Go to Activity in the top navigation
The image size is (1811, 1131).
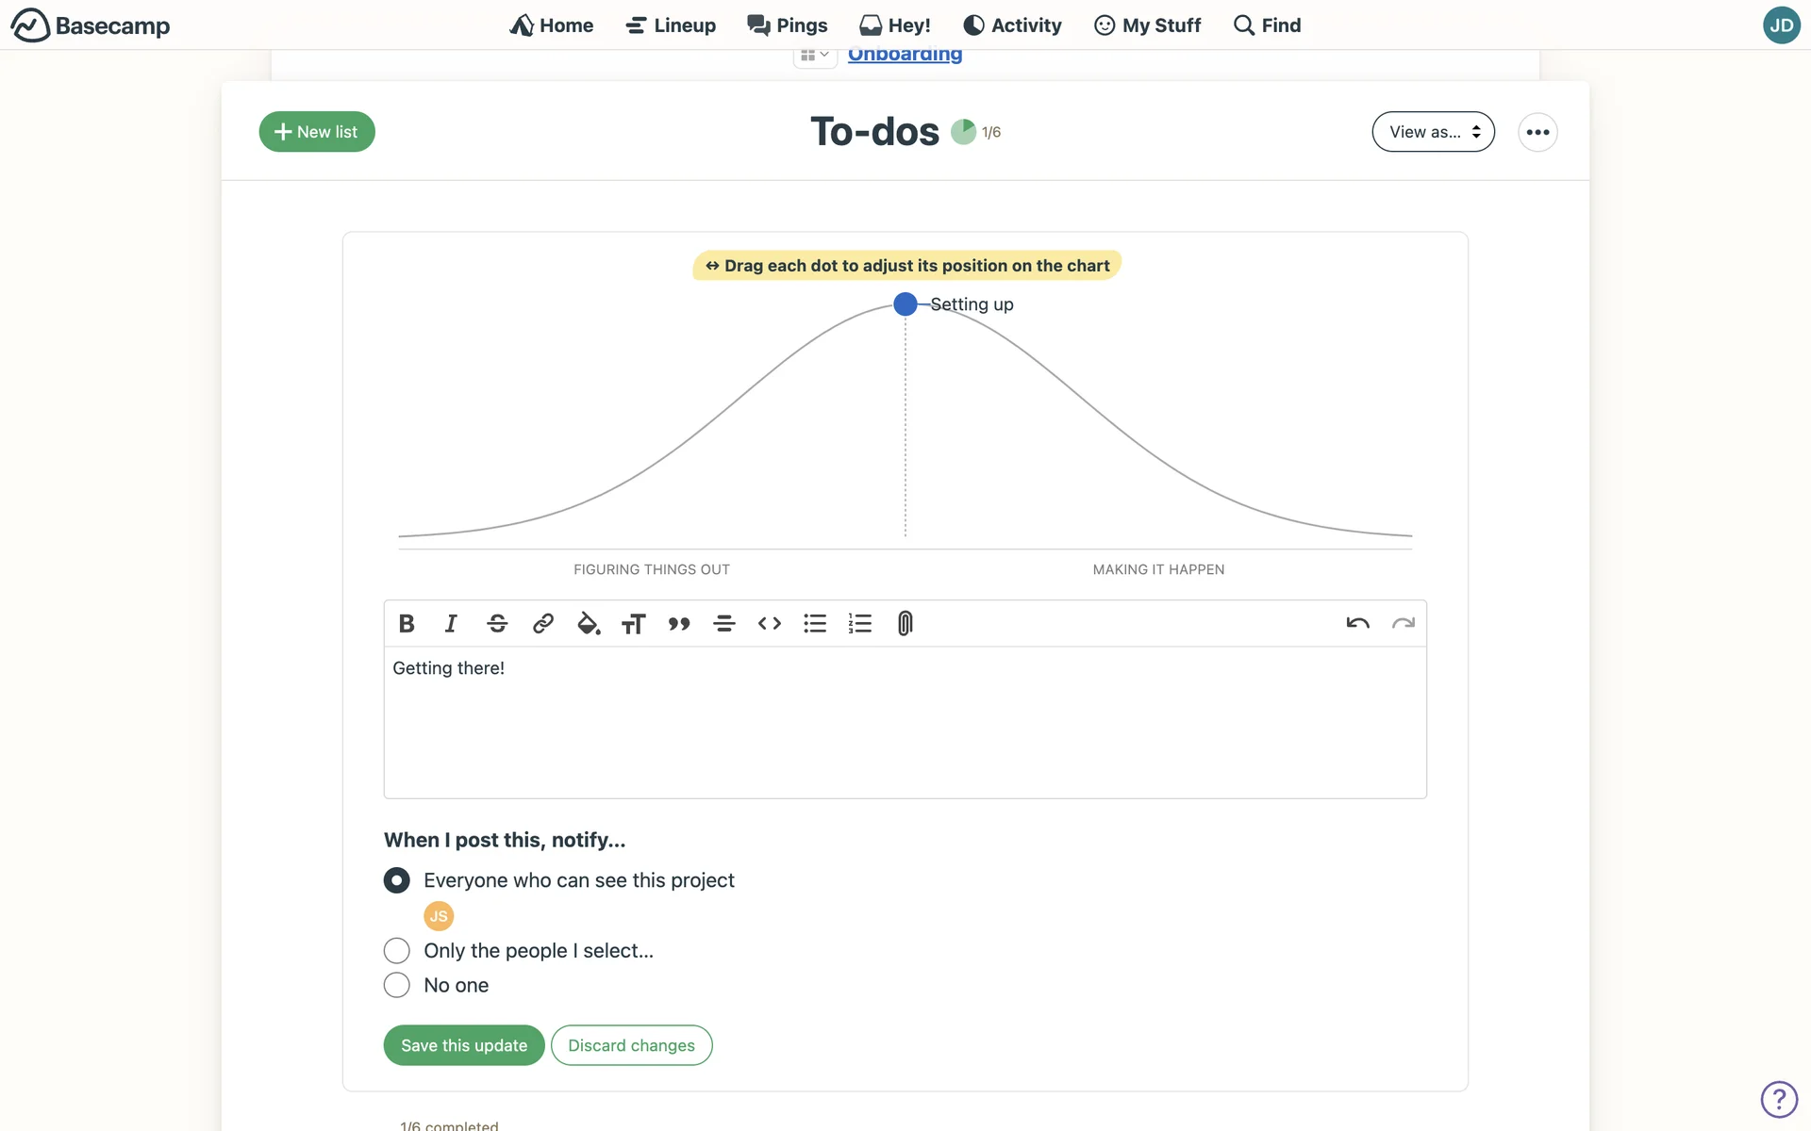pyautogui.click(x=1012, y=25)
